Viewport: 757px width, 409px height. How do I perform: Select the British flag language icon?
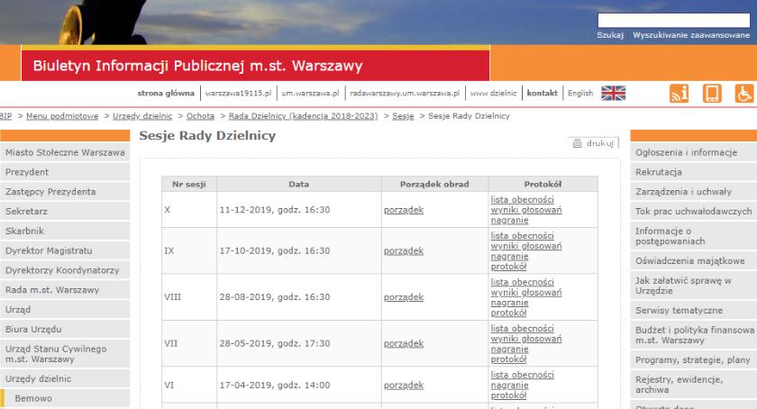613,93
